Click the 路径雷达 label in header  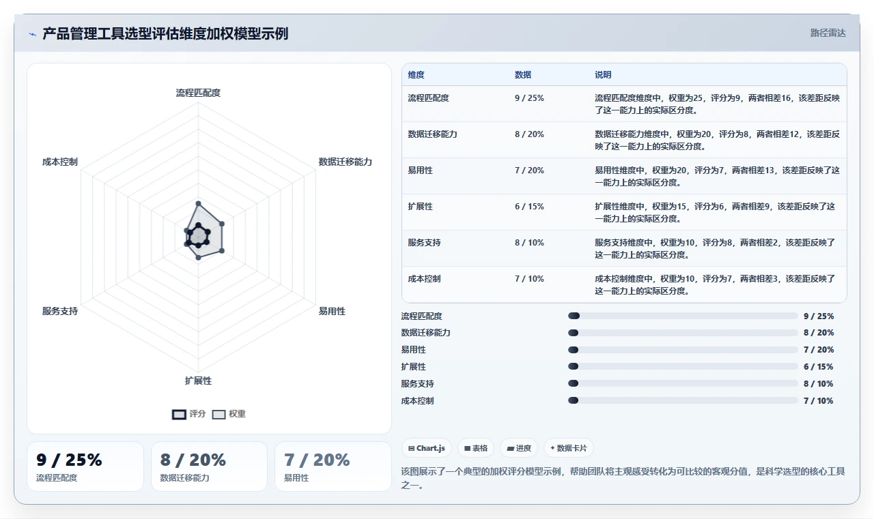(828, 33)
